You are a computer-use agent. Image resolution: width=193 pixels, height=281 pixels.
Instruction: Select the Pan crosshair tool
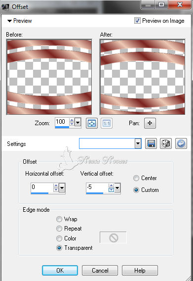pos(150,123)
